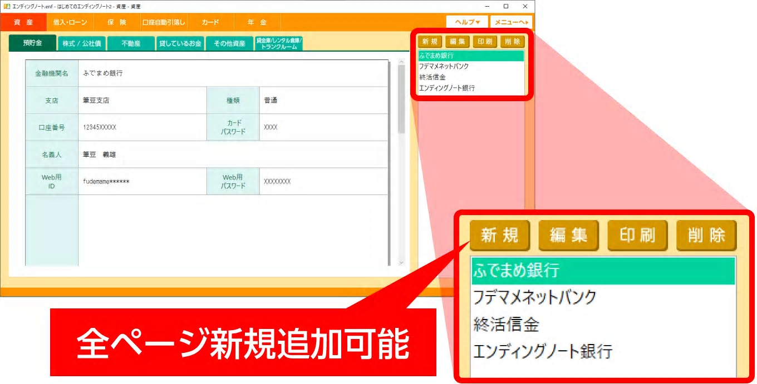Click the 削除 button to delete entry

click(x=513, y=41)
